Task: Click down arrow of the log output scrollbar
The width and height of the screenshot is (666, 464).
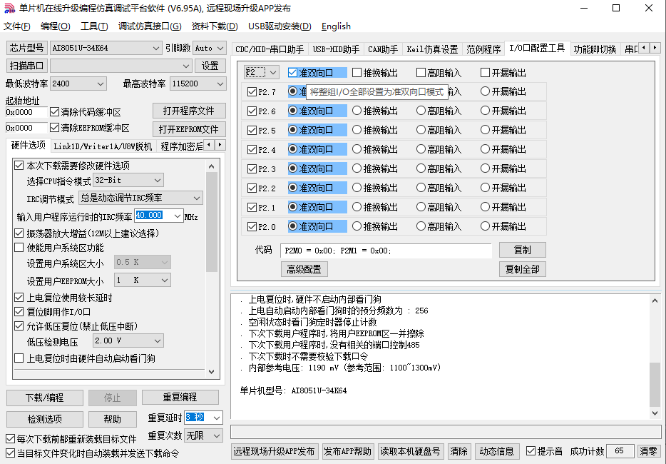Action: 655,413
